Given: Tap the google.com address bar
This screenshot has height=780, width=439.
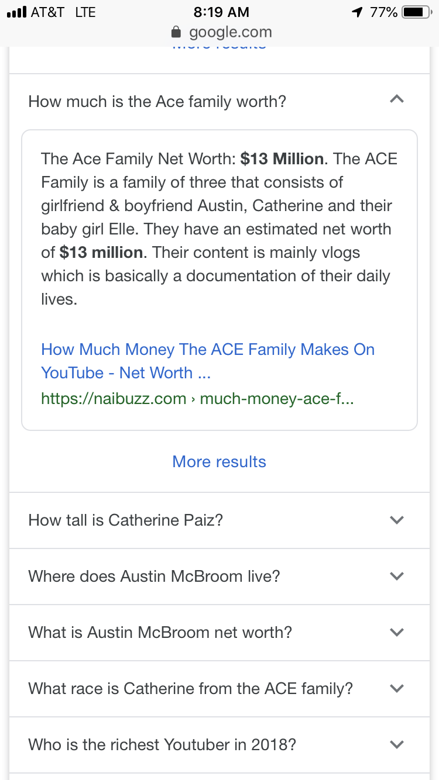Looking at the screenshot, I should [220, 32].
